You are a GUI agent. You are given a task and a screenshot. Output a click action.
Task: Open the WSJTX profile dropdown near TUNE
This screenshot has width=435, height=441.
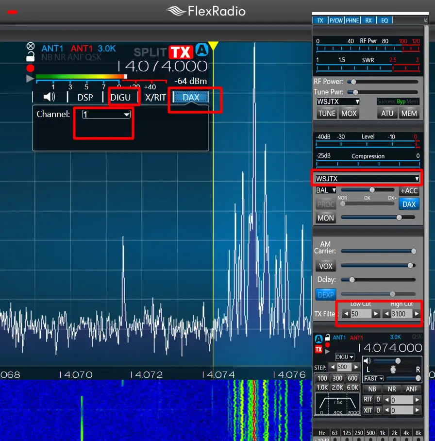click(x=338, y=102)
